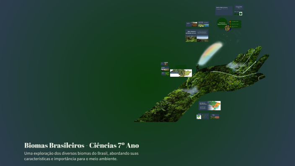Select the third green bullet item beside circle
The width and height of the screenshot is (295, 166).
(x=235, y=26)
